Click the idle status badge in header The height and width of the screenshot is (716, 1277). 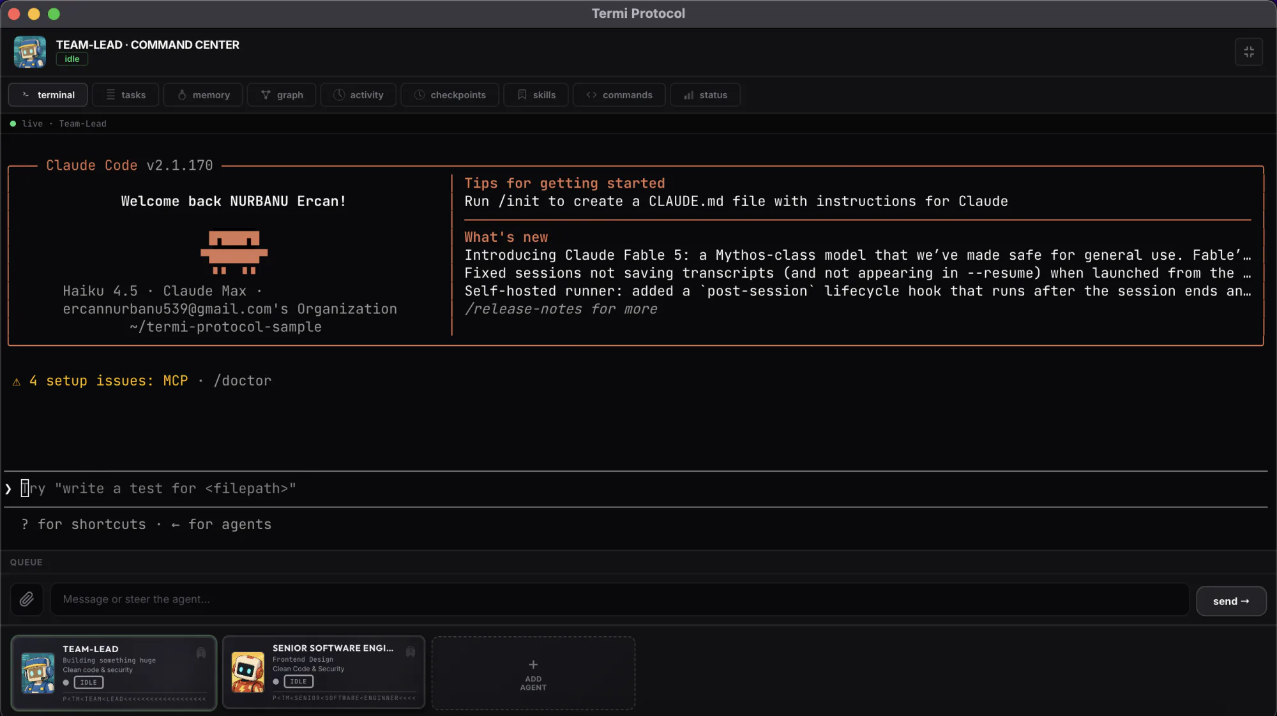coord(72,59)
